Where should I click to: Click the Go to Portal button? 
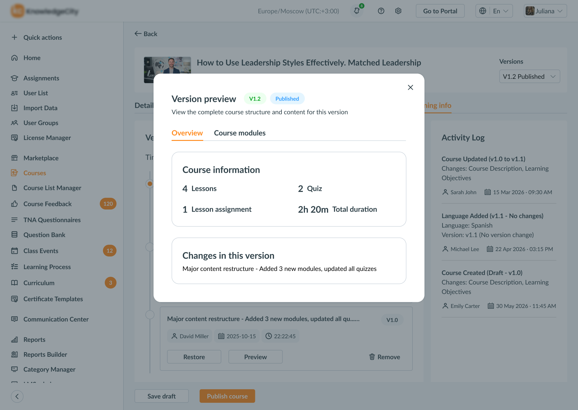coord(440,11)
